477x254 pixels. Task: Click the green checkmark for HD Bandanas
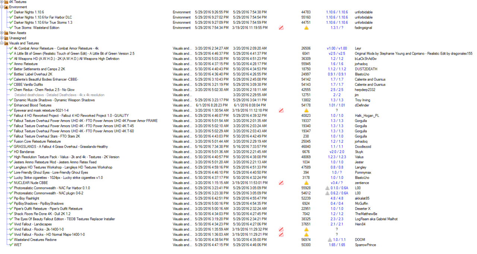(x=11, y=152)
